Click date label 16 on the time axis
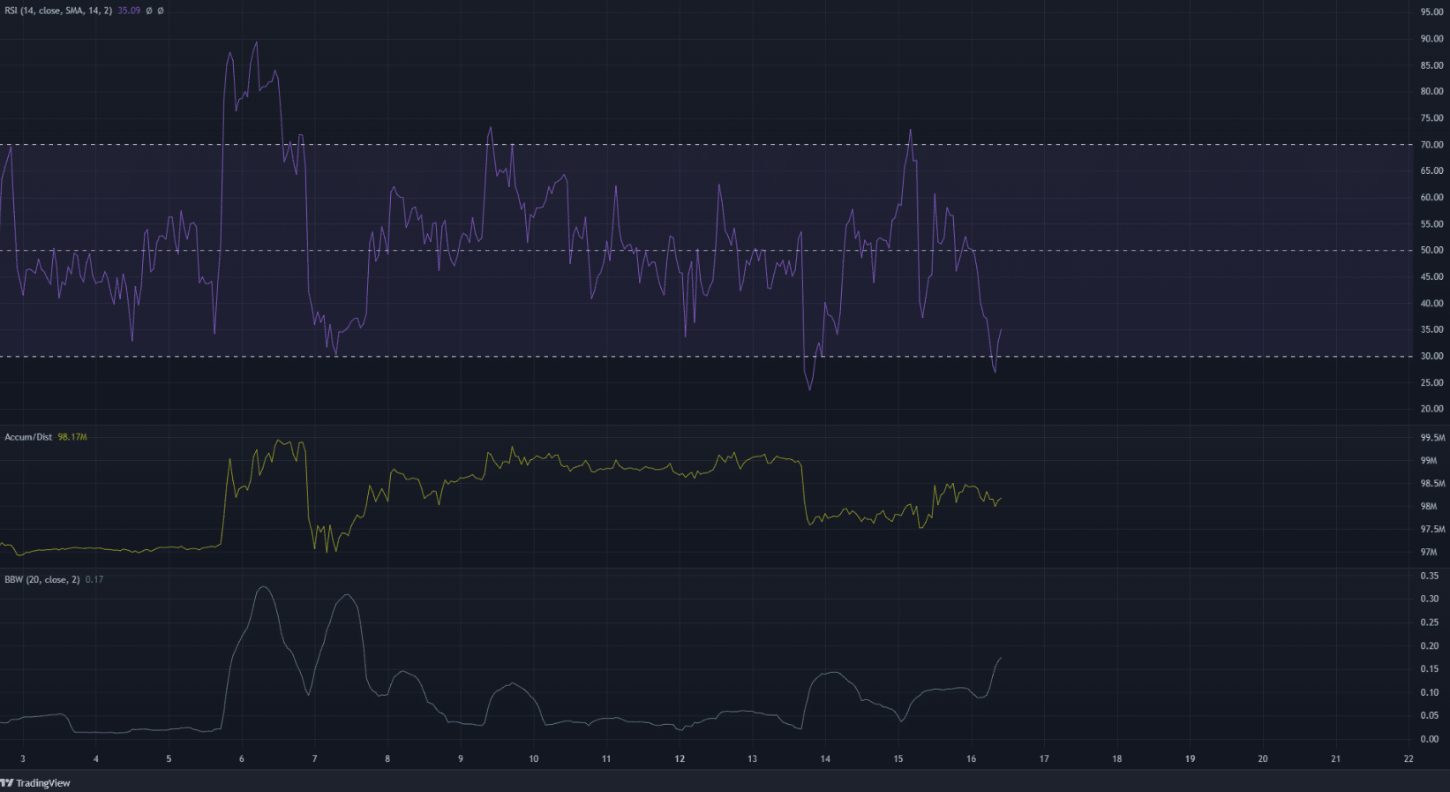The width and height of the screenshot is (1450, 792). coord(971,758)
